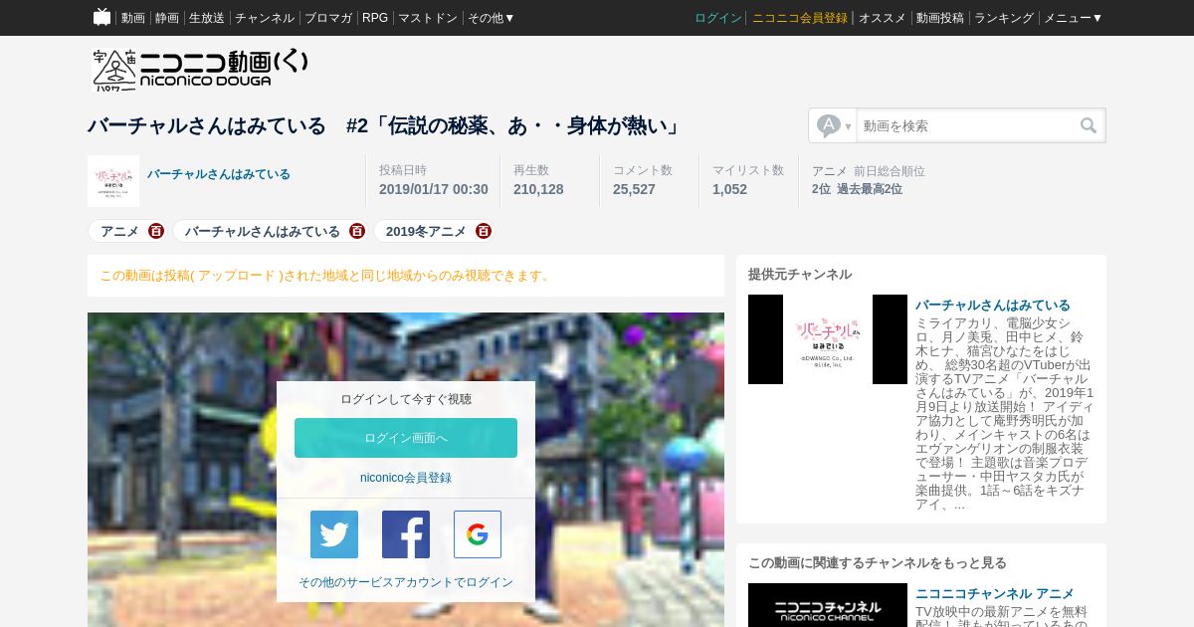This screenshot has height=627, width=1194.
Task: Click the 提供元チャンネル heading
Action: pyautogui.click(x=800, y=274)
